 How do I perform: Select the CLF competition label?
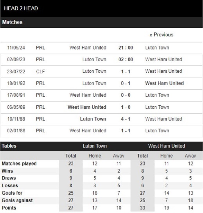click(x=40, y=71)
